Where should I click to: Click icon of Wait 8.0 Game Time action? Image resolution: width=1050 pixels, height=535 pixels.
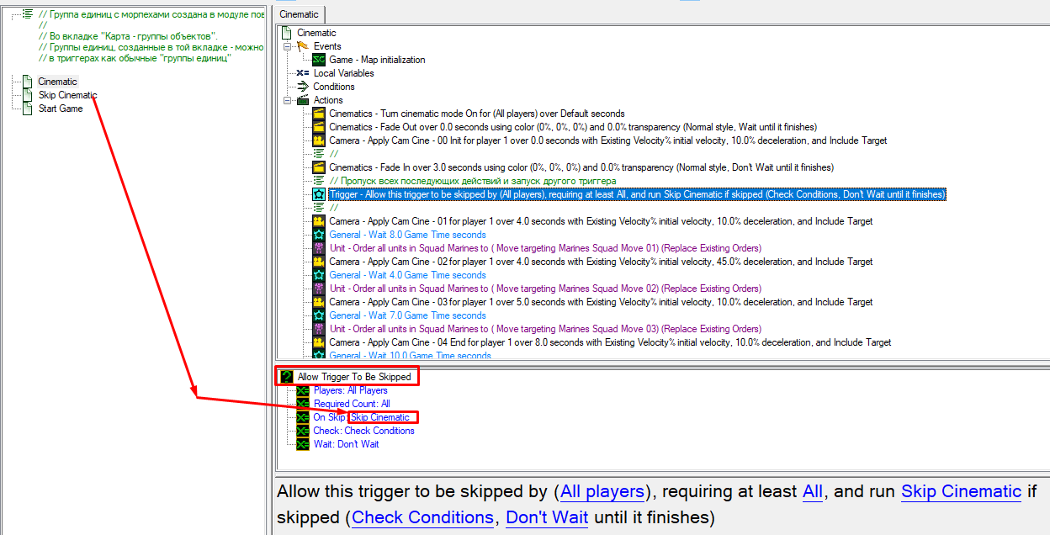[x=319, y=235]
